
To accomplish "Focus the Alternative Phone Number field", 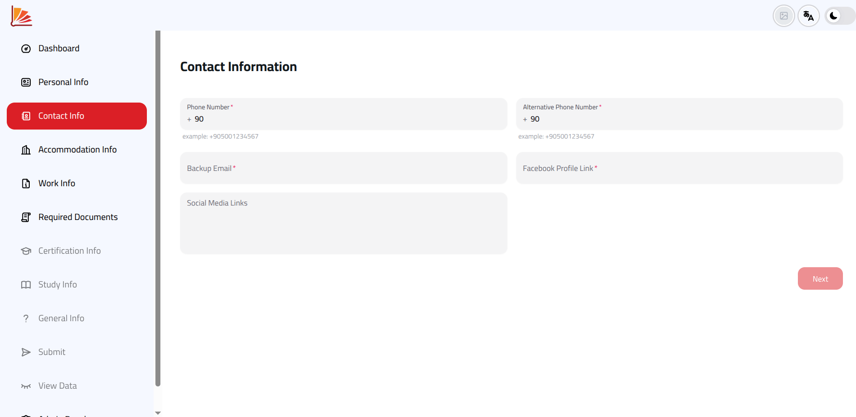I will click(679, 114).
